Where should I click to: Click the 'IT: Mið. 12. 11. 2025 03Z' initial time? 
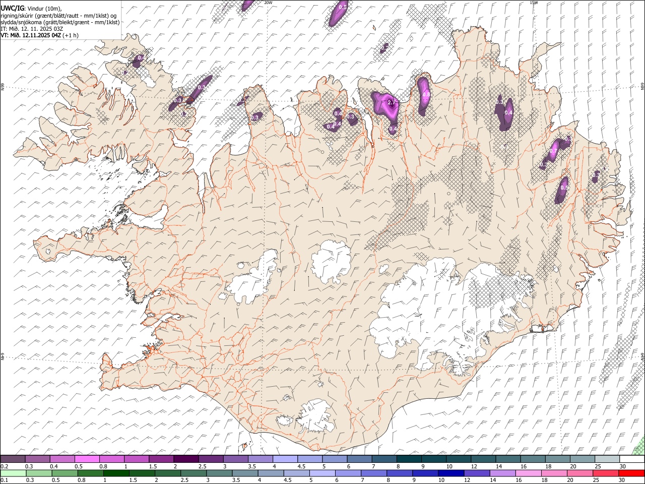click(x=32, y=29)
